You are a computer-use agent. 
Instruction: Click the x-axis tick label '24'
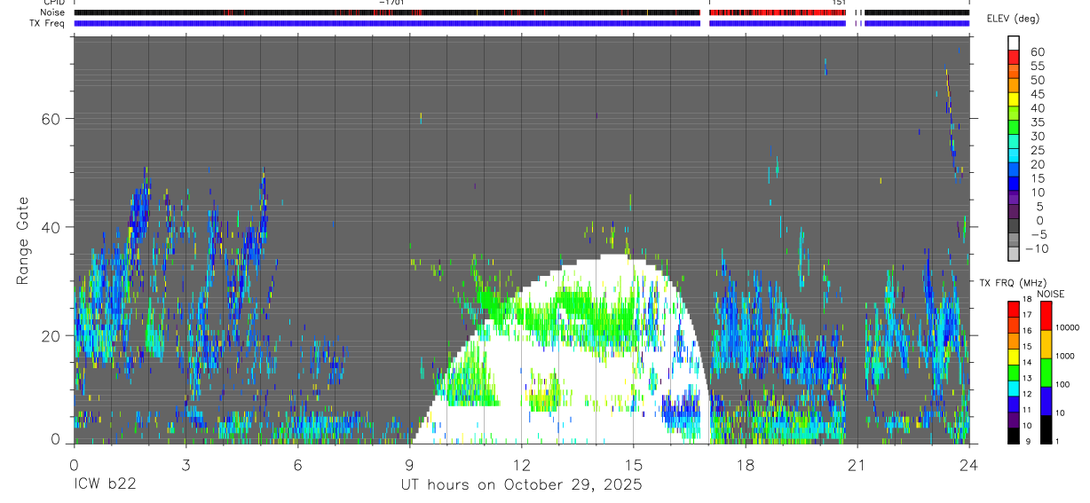(968, 465)
